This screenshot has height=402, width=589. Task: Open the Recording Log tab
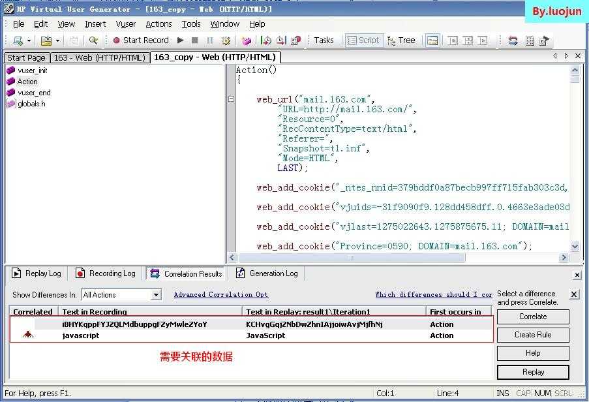106,273
